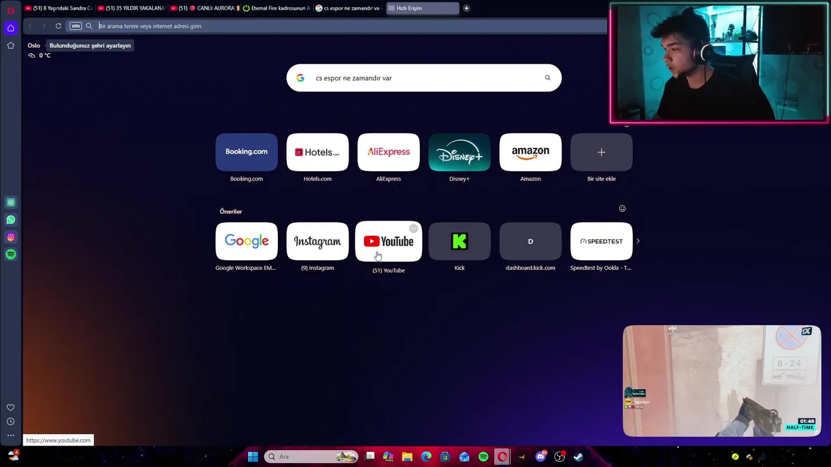Toggle the VPN badge in address bar
Viewport: 831px width, 467px height.
pyautogui.click(x=75, y=26)
